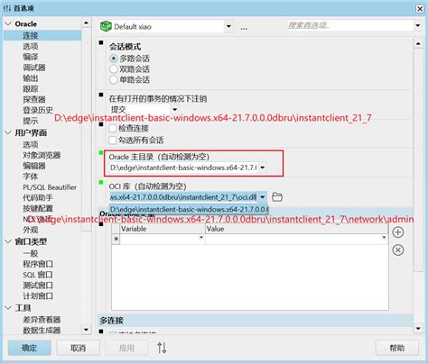Tick the 勾选所有会话 checkbox
This screenshot has height=363, width=428.
[113, 140]
